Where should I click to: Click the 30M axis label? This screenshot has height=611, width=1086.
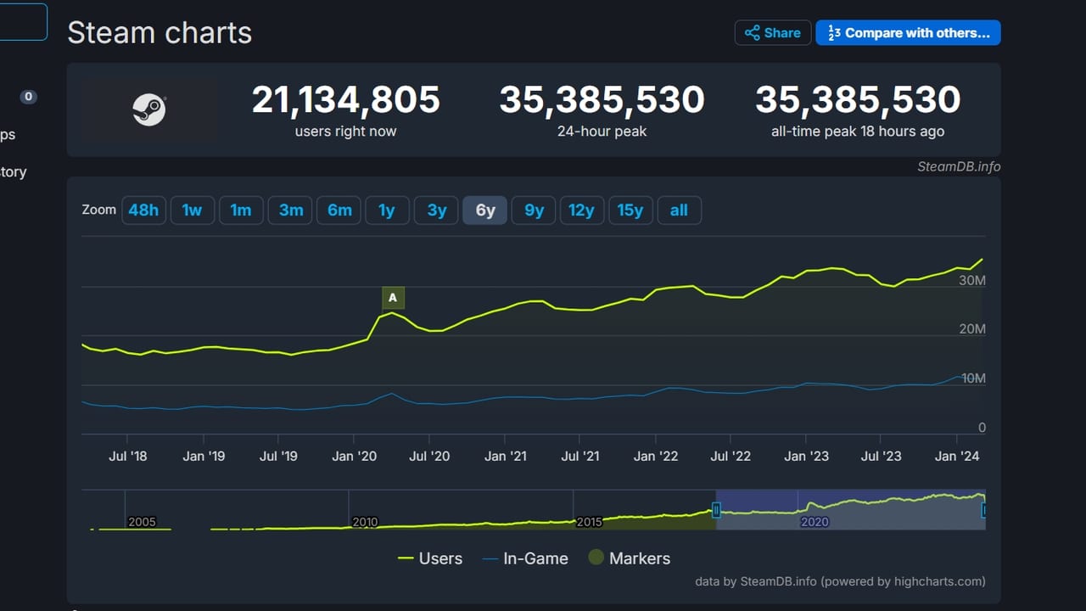tap(972, 281)
